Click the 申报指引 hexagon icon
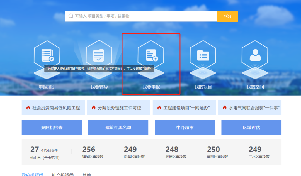Image resolution: width=301 pixels, height=176 pixels. pos(47,55)
